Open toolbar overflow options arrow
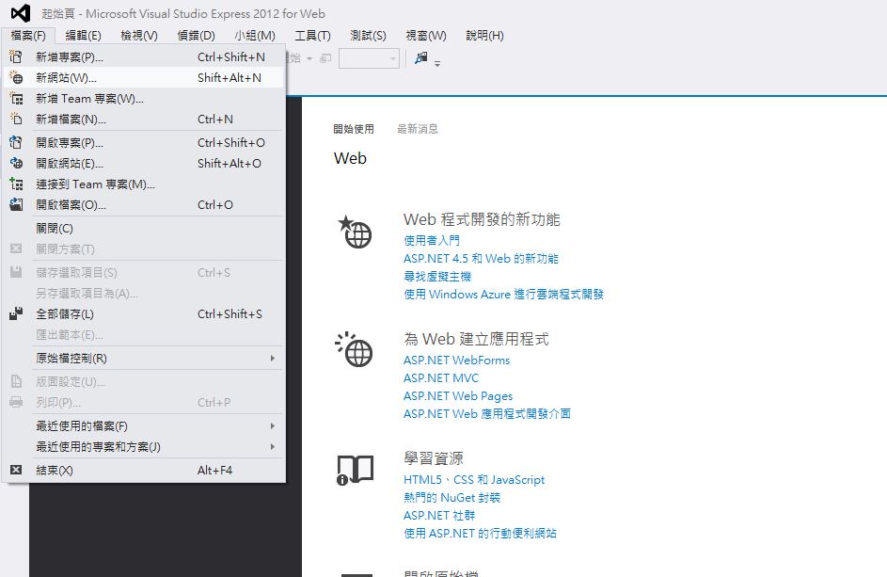 437,63
